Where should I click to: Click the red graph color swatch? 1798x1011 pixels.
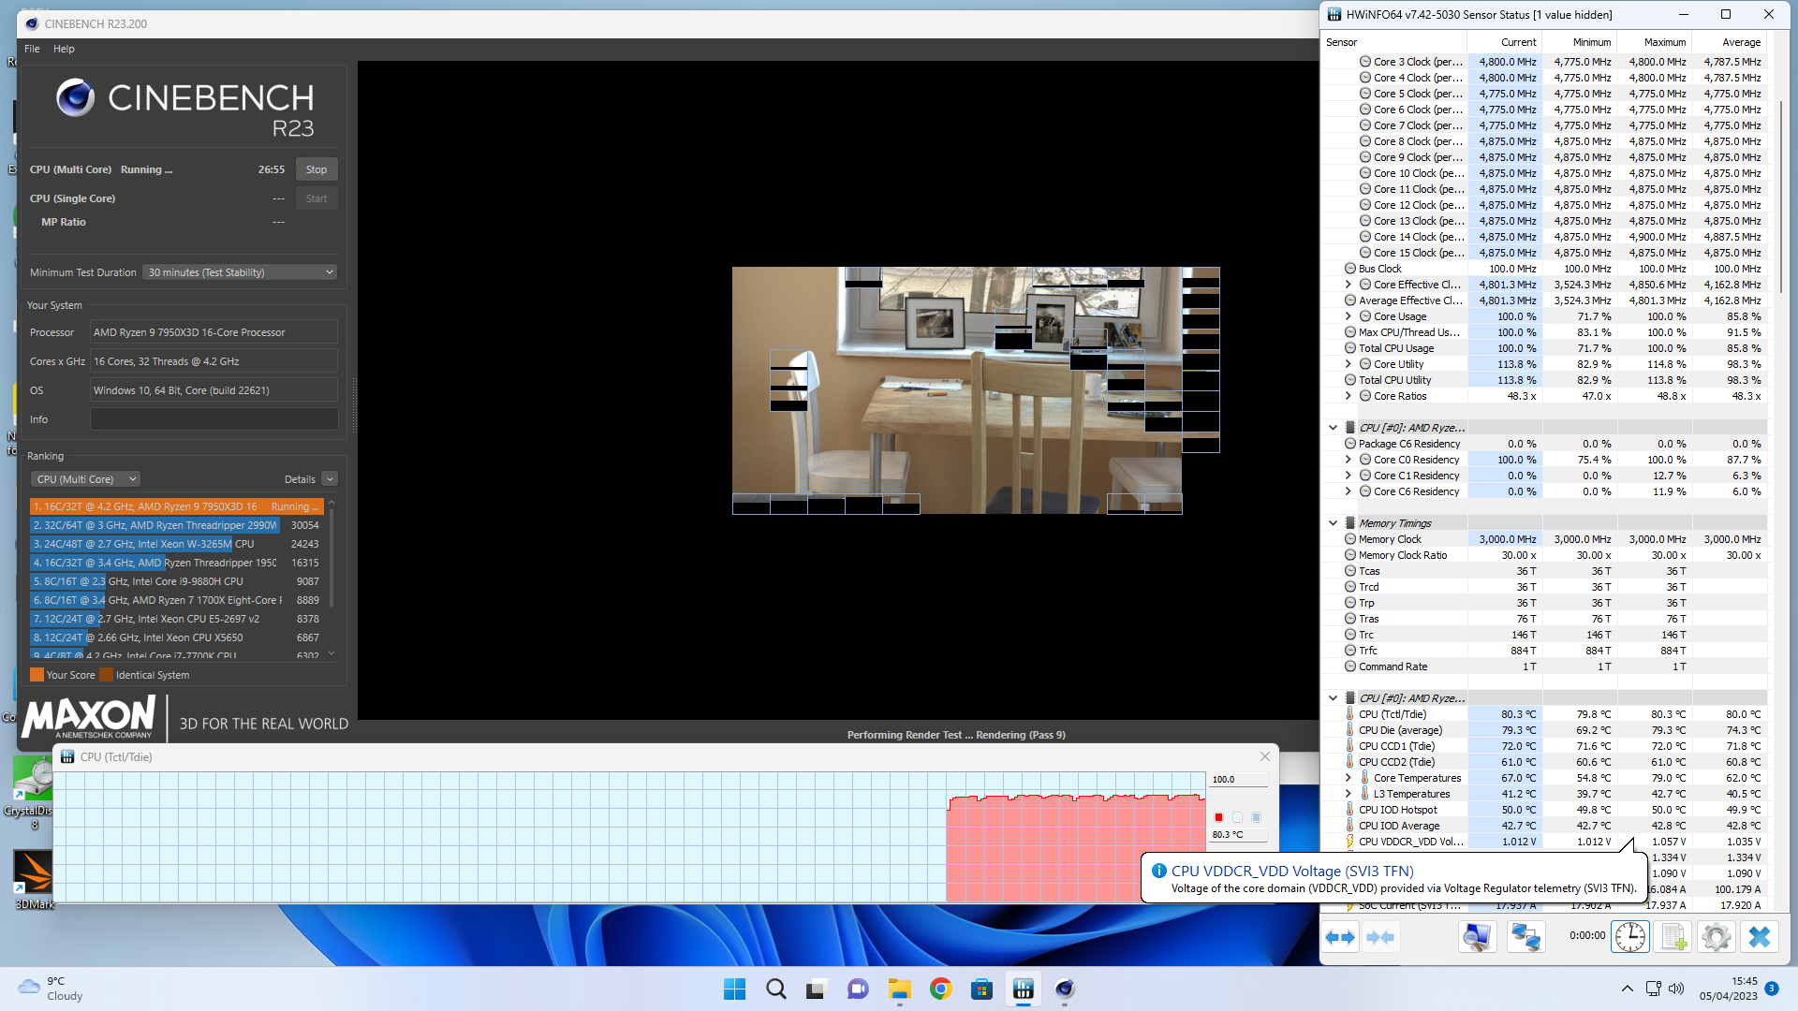click(1218, 817)
